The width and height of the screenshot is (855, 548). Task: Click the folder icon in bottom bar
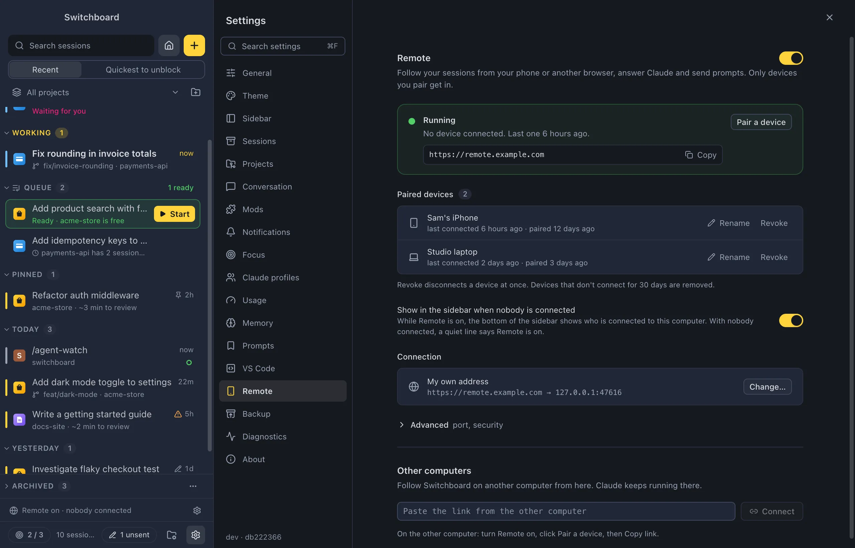point(171,535)
